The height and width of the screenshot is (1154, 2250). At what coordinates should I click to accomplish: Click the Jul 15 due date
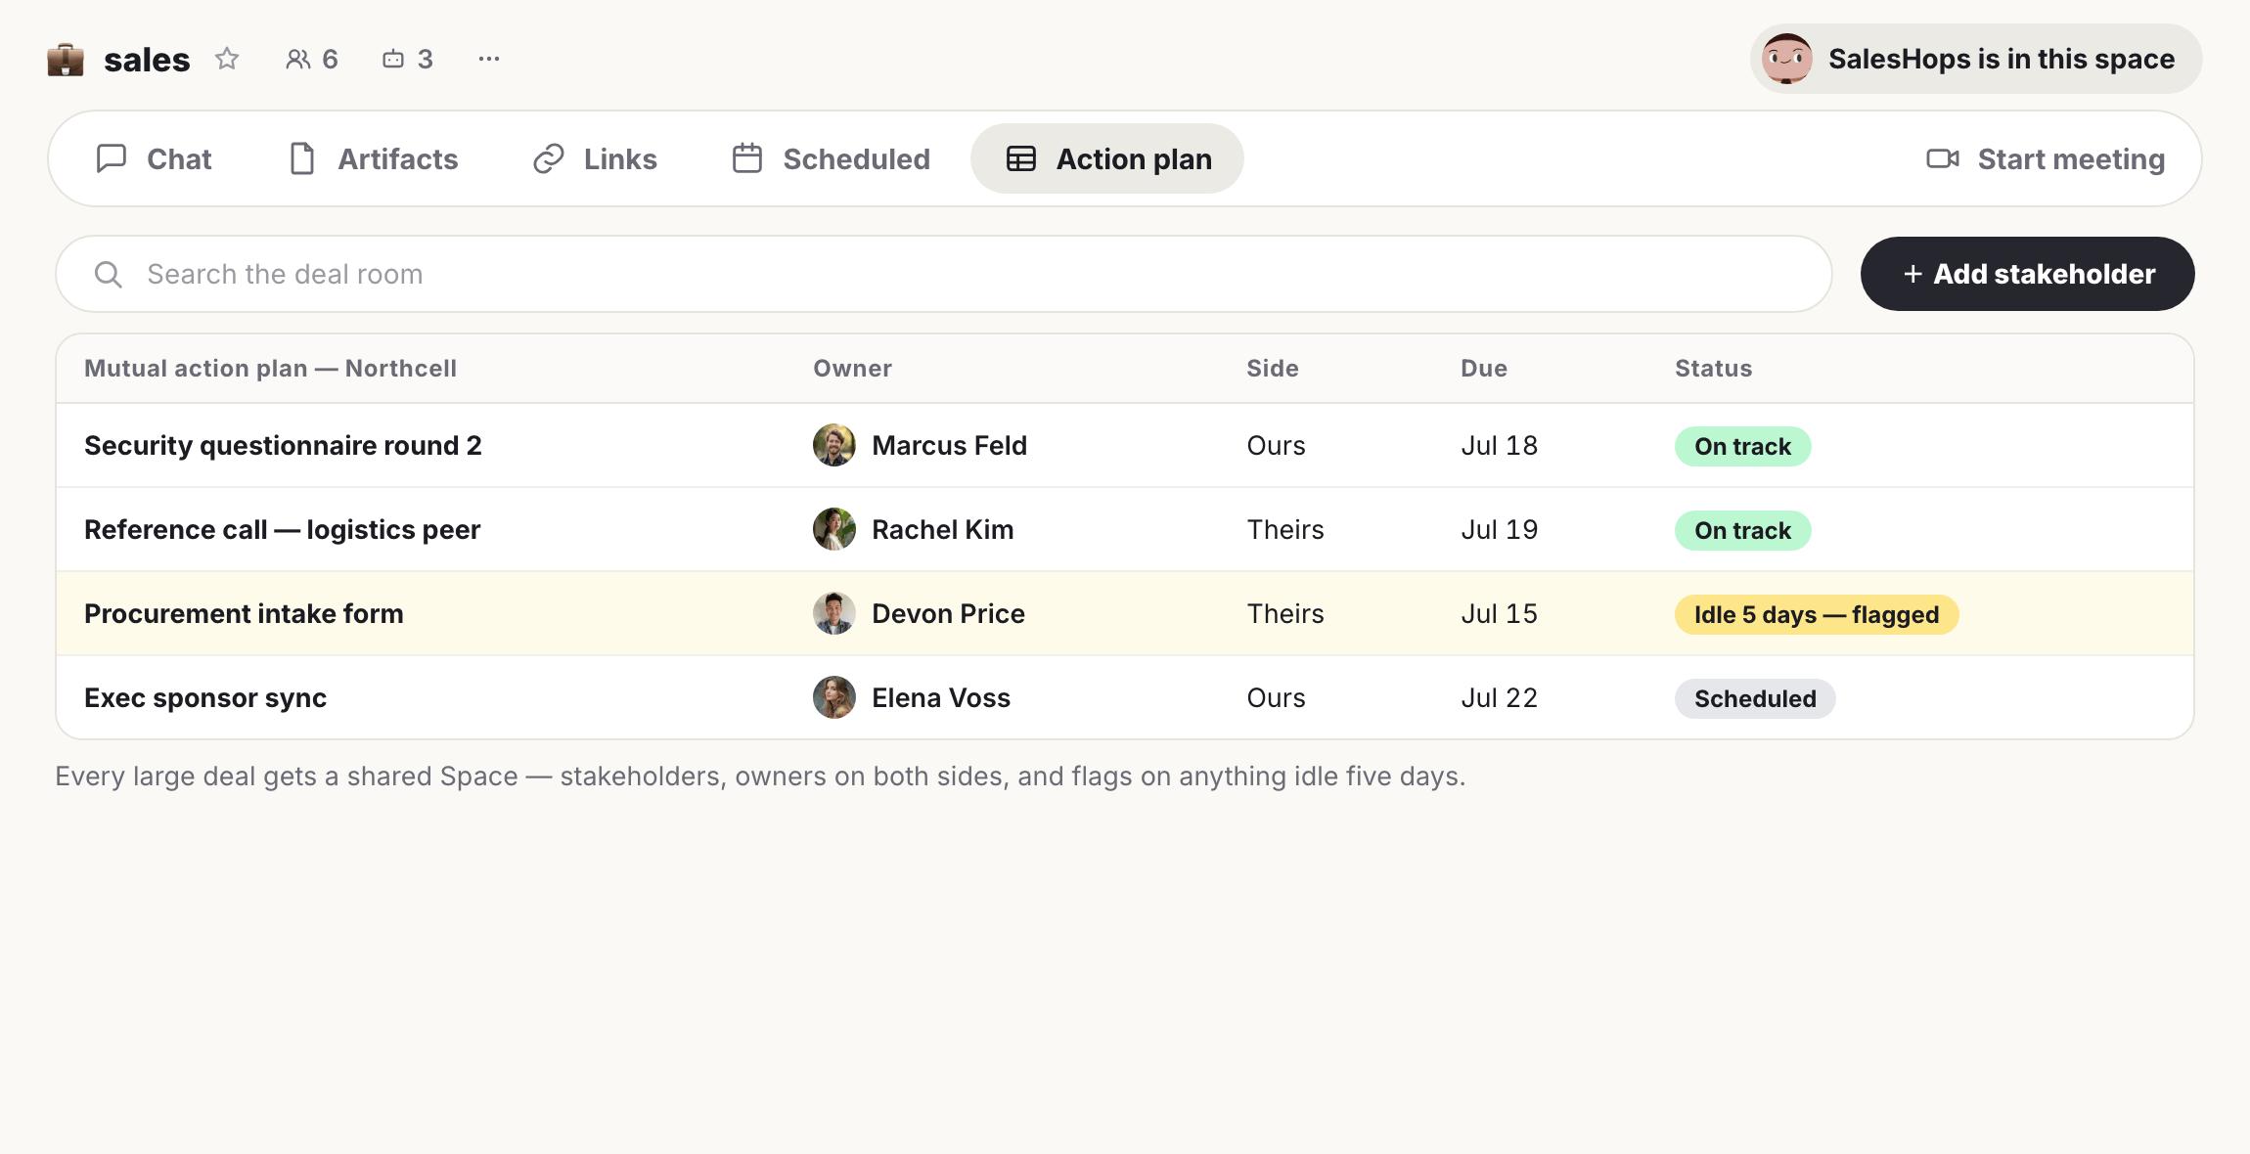coord(1499,614)
